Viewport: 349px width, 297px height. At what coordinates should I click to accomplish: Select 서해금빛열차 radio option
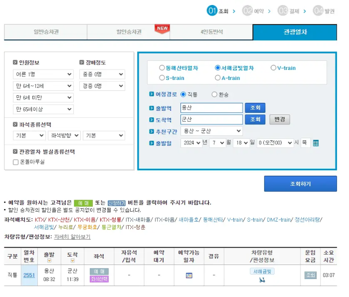(x=217, y=68)
